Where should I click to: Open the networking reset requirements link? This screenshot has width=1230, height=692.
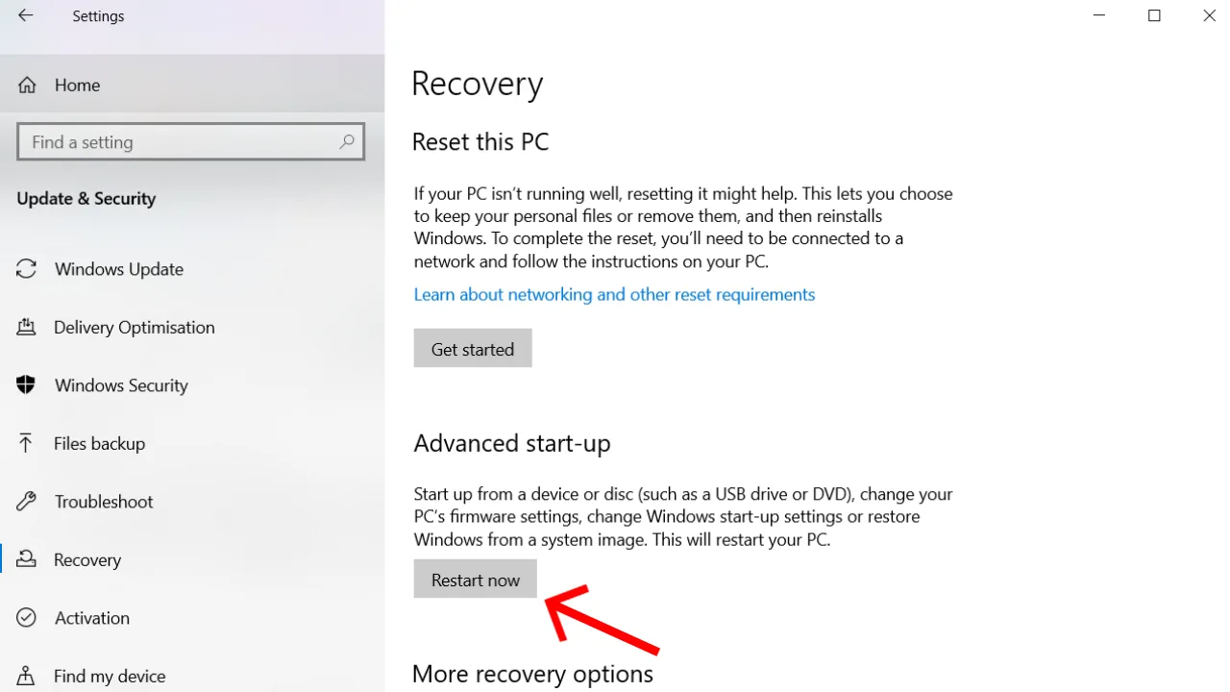(614, 294)
